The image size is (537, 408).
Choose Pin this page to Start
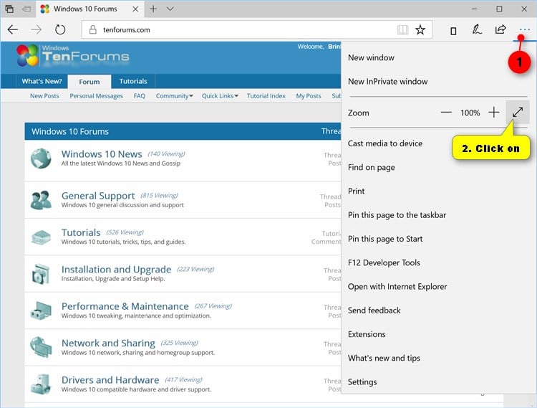pyautogui.click(x=385, y=239)
